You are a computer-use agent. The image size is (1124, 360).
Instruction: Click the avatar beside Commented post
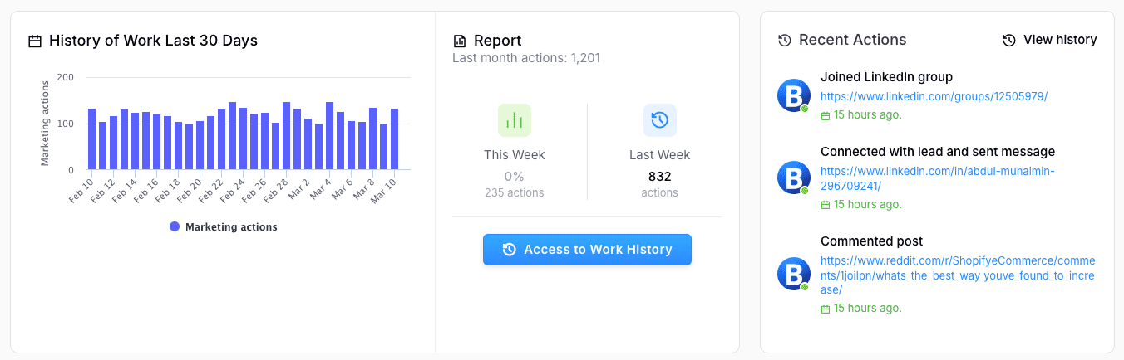(x=793, y=274)
